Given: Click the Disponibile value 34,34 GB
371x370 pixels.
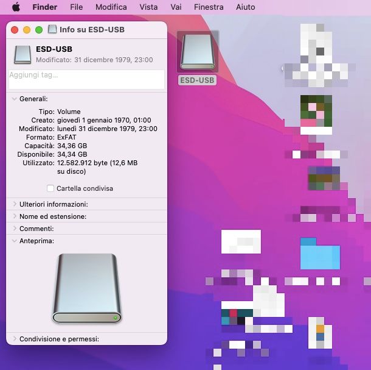Looking at the screenshot, I should (72, 154).
